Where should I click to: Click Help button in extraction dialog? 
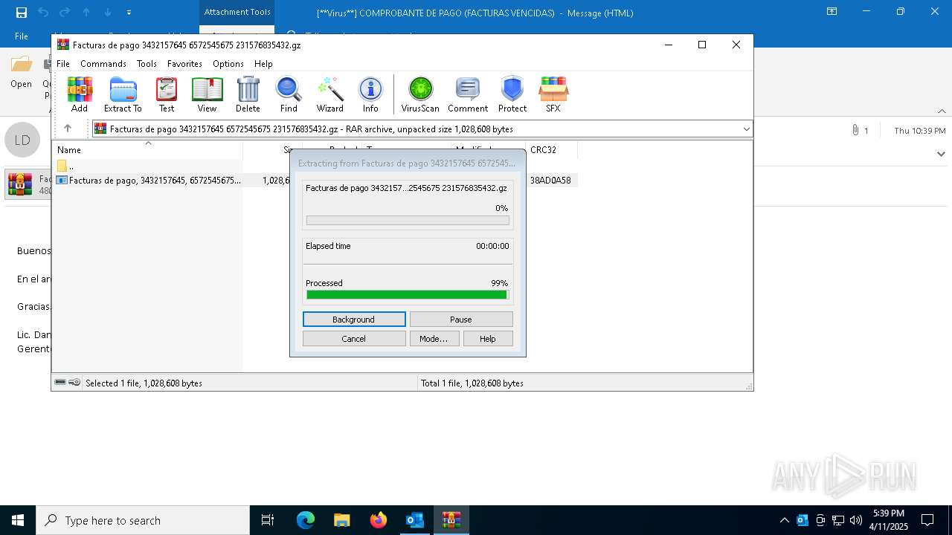[488, 338]
